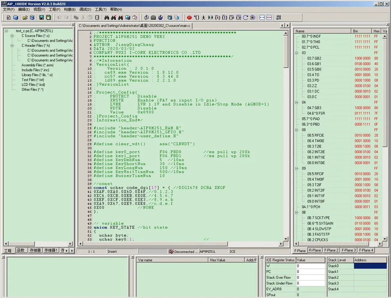Collapse register 08 group in Name list
Screen dimensions: 391x298
click(297, 130)
